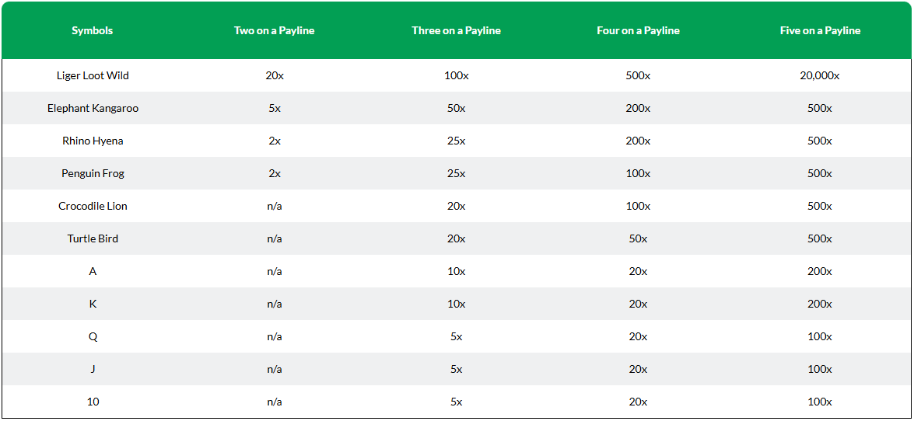Select the A symbol row label

tap(93, 271)
